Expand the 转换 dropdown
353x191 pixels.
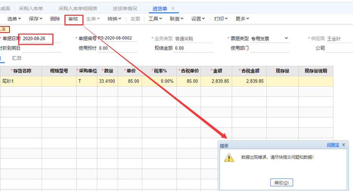[114, 19]
